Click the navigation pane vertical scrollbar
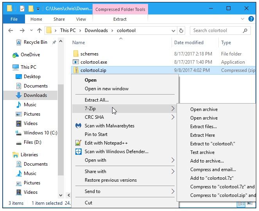The width and height of the screenshot is (259, 211). coord(61,117)
